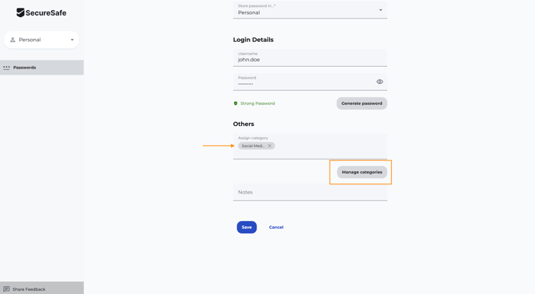Click the Share Feedback icon

click(x=6, y=289)
